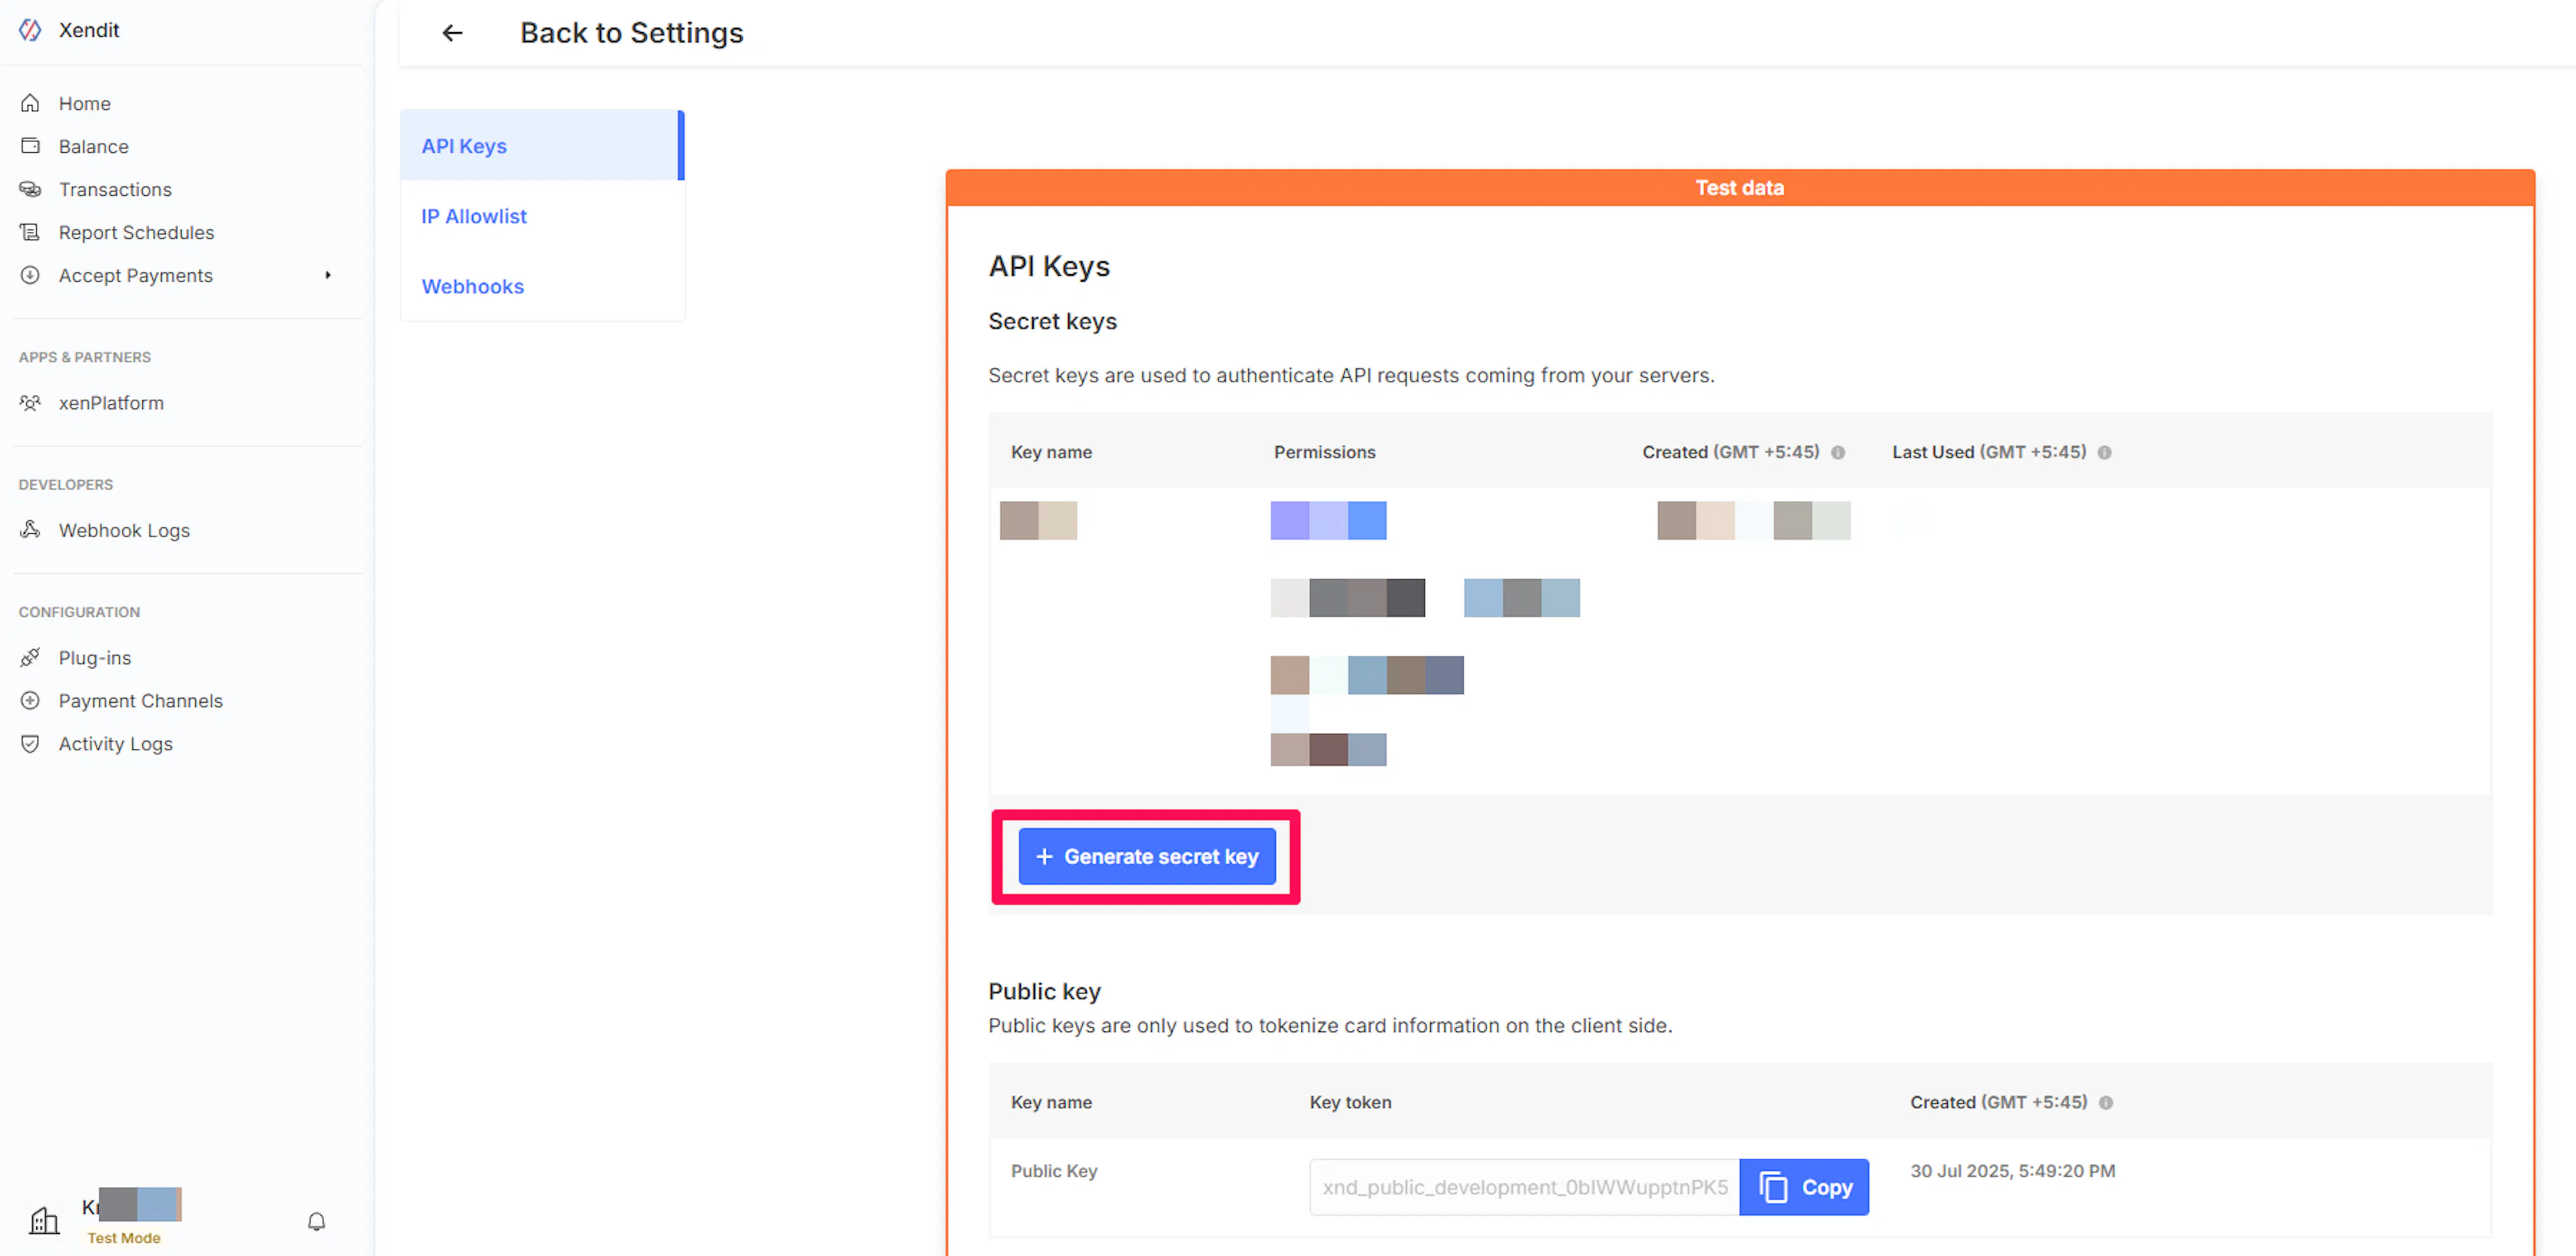
Task: Click the business building icon
Action: (x=44, y=1220)
